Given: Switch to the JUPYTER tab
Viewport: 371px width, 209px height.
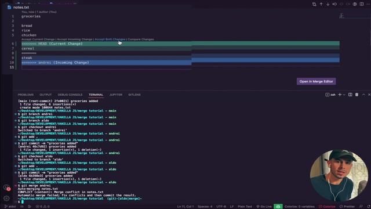Looking at the screenshot, I should (116, 95).
